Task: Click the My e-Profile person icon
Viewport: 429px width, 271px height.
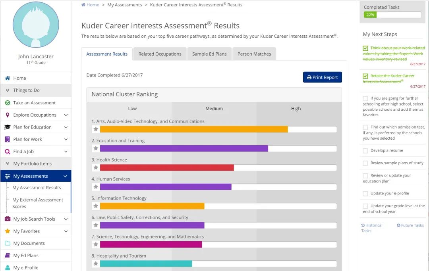Action: tap(7, 268)
